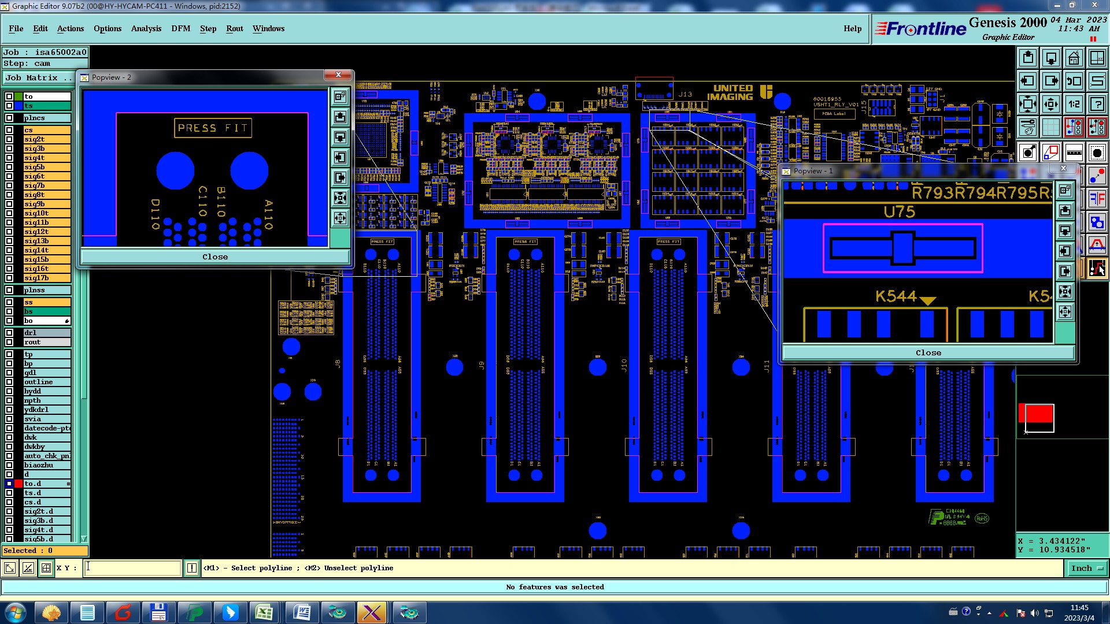Image resolution: width=1110 pixels, height=624 pixels.
Task: Click the red color swatch of to.d layer
Action: point(18,484)
